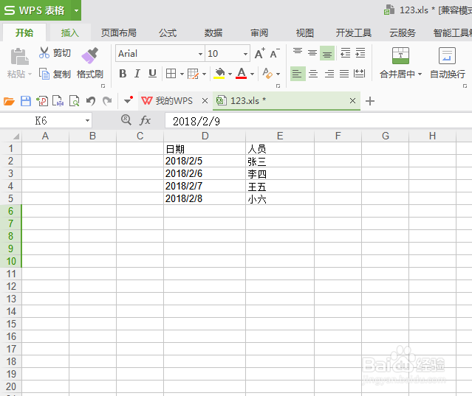Open the 审阅 ribbon tab
This screenshot has width=472, height=396.
[259, 32]
